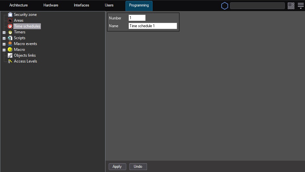The height and width of the screenshot is (172, 305).
Task: Select the Macro events label
Action: [x=26, y=44]
